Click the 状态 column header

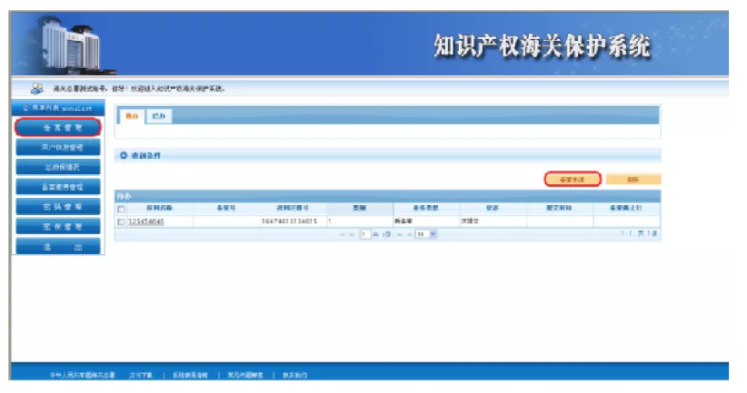point(493,208)
